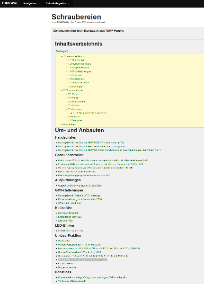Viewport: 204px width, 284px height.
Task: Collapse the table of contents via Verbergen
Action: coord(62,51)
